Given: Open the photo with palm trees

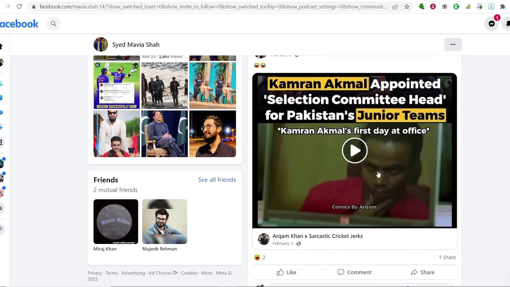Looking at the screenshot, I should click(213, 86).
